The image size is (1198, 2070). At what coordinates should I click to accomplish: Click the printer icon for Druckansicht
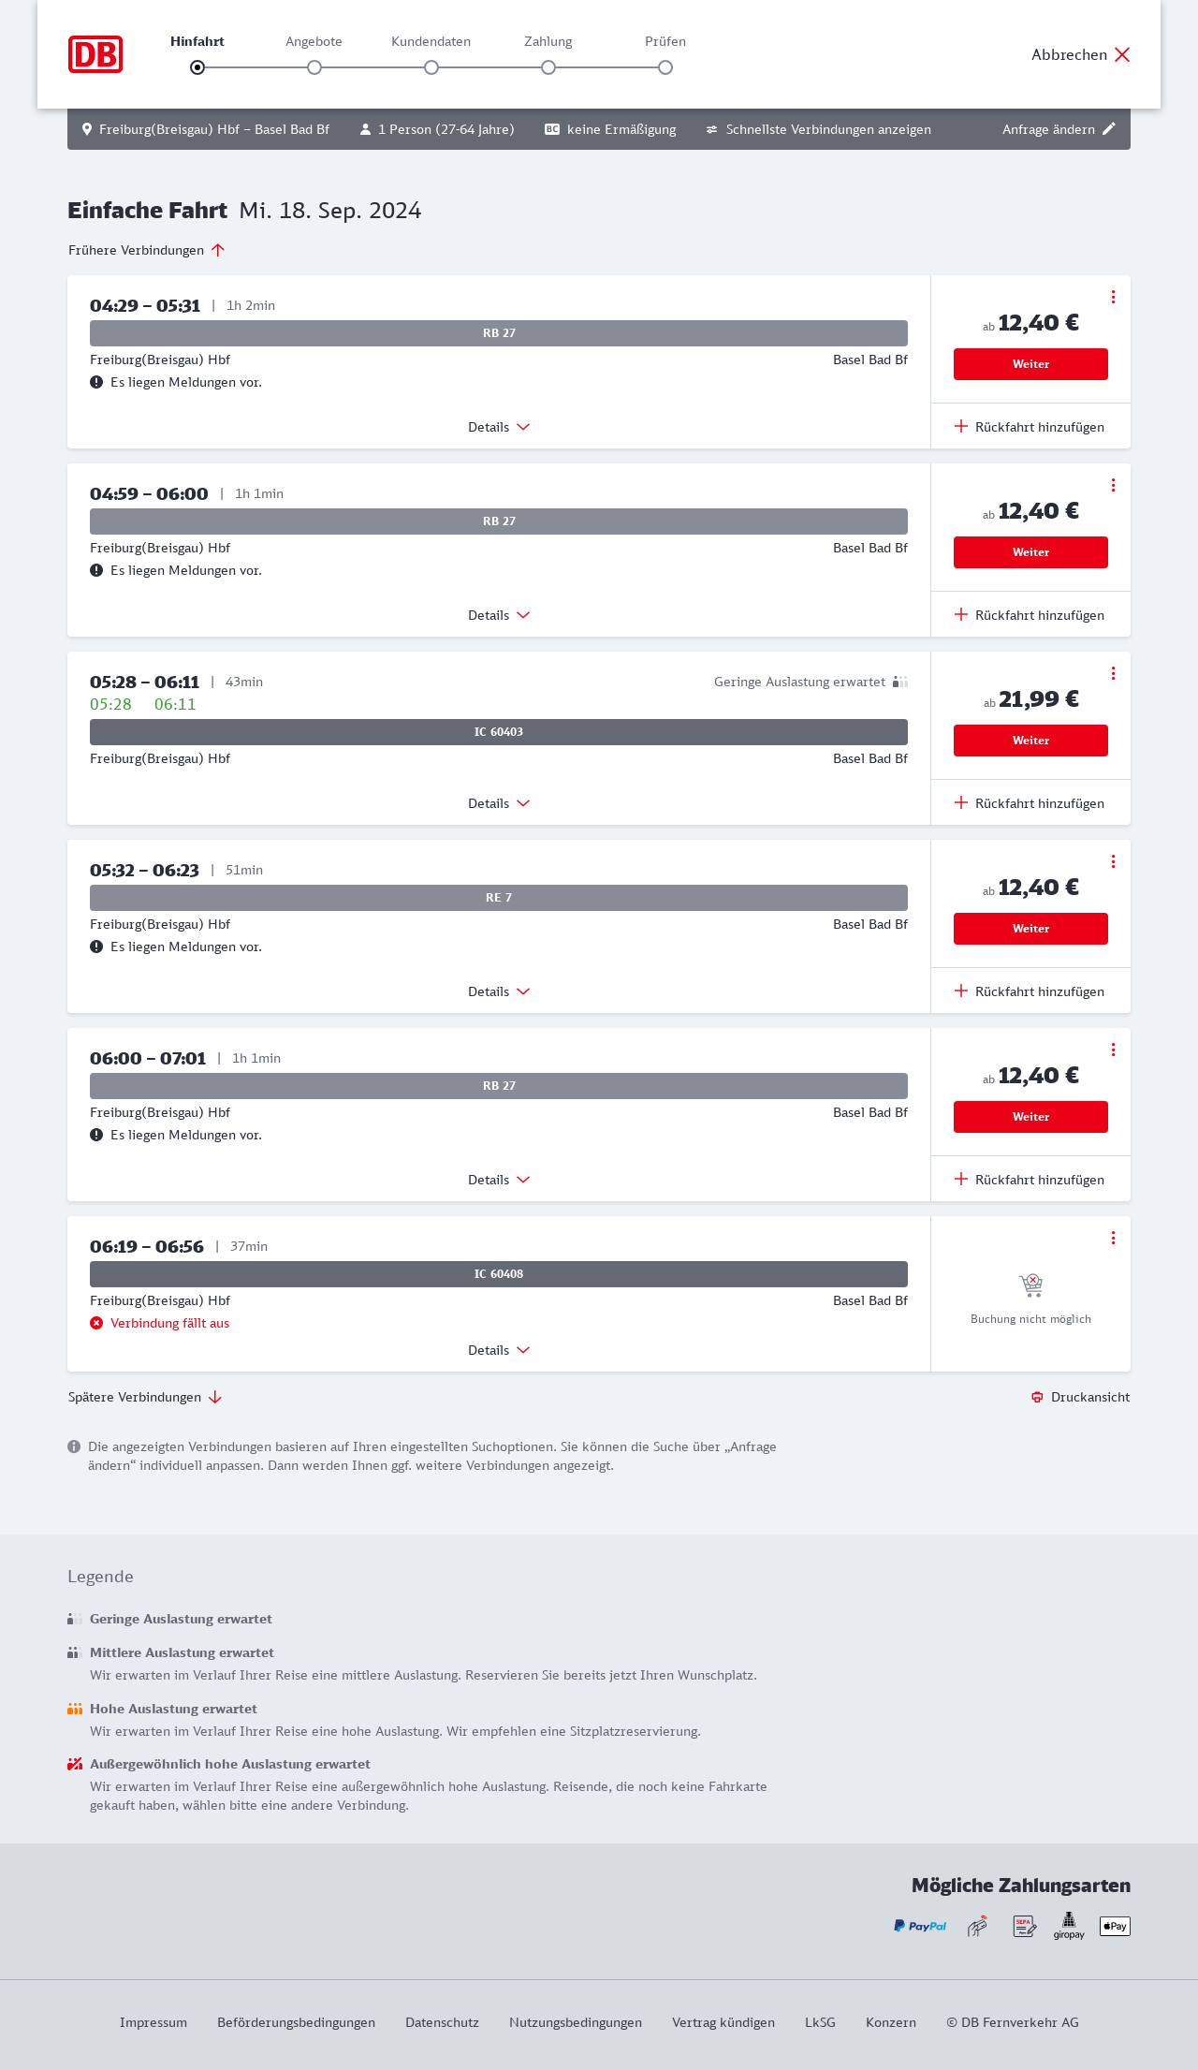[1037, 1397]
